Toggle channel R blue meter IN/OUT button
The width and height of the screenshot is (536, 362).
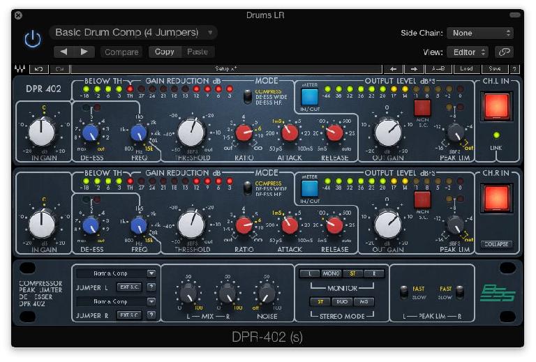click(309, 188)
